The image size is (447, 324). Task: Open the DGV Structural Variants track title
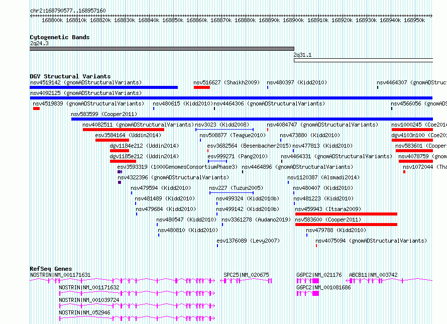click(70, 76)
